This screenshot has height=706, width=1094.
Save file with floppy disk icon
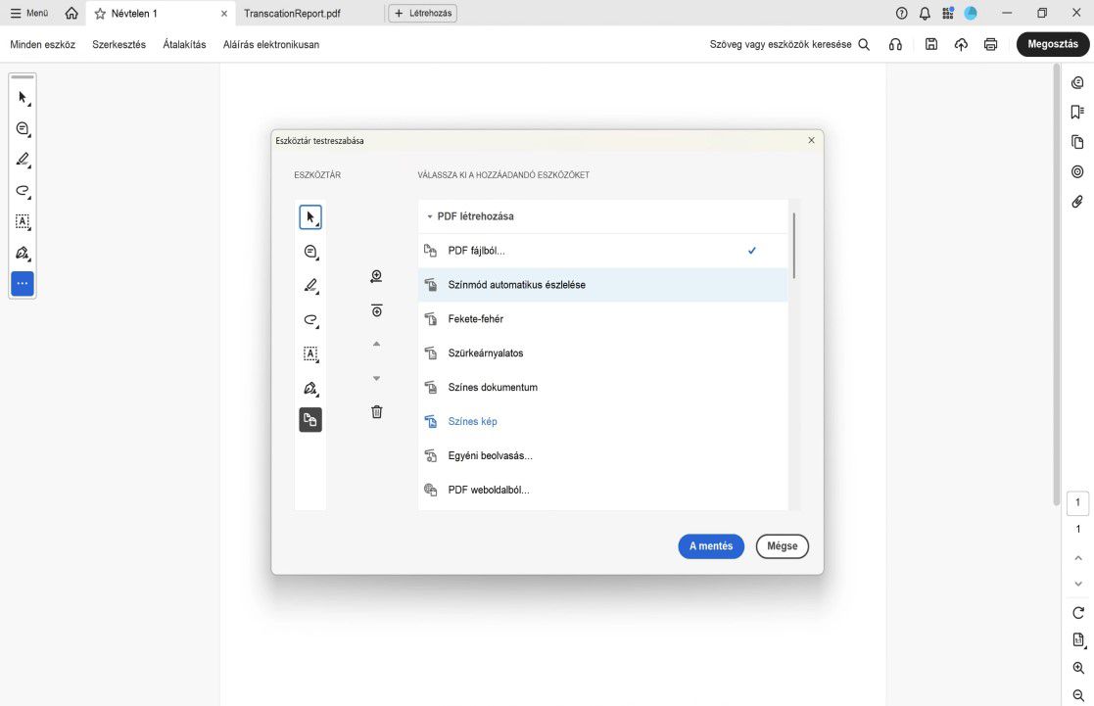point(931,44)
